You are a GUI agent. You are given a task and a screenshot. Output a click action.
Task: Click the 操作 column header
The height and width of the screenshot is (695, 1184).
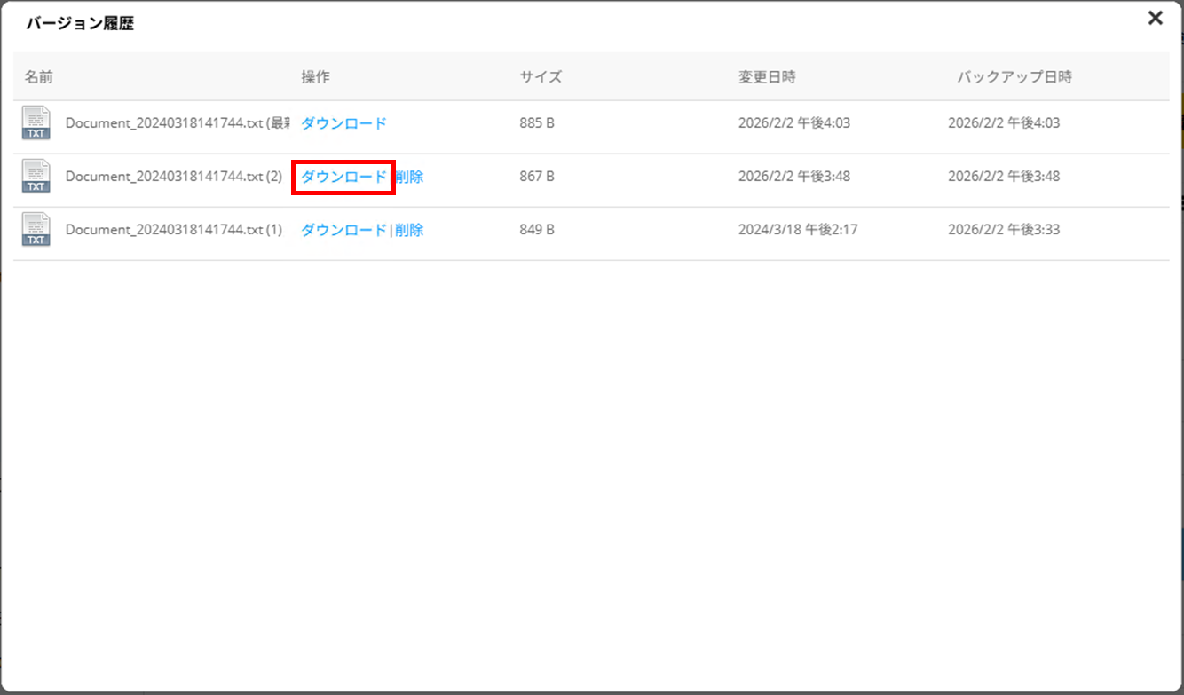[x=315, y=77]
